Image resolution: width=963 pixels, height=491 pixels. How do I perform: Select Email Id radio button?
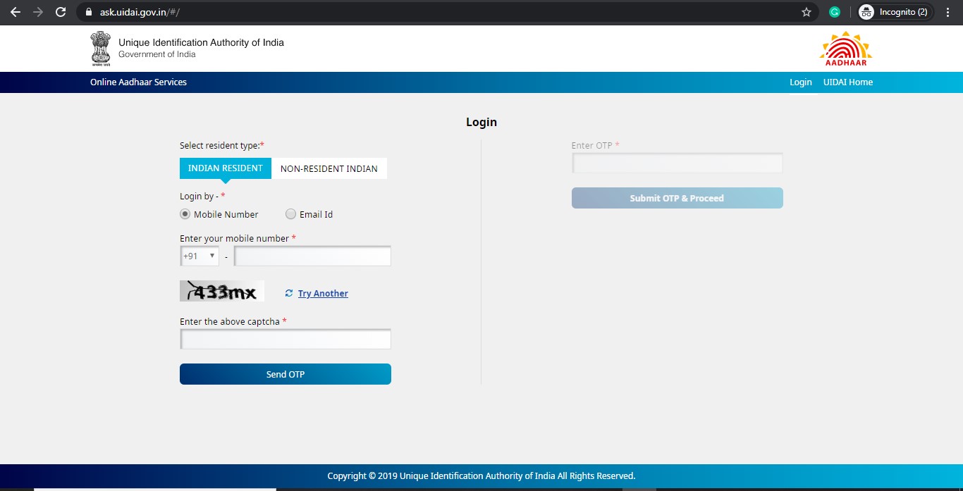pos(290,214)
